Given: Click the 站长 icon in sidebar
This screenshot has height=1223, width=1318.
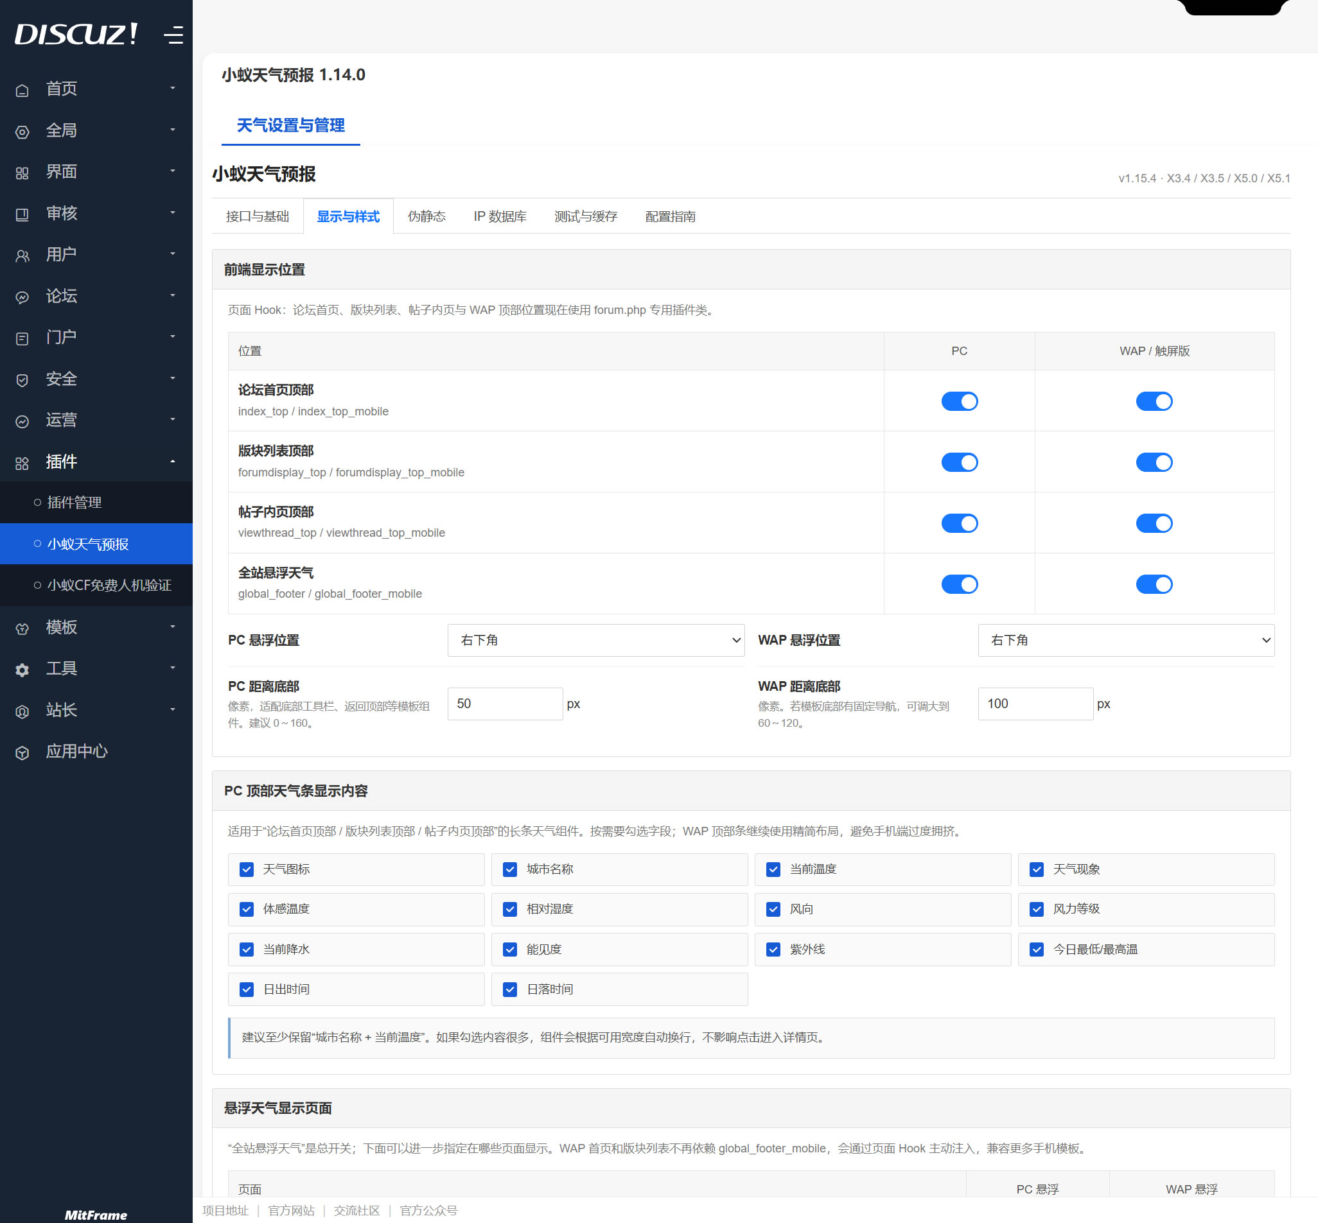Looking at the screenshot, I should pyautogui.click(x=22, y=711).
